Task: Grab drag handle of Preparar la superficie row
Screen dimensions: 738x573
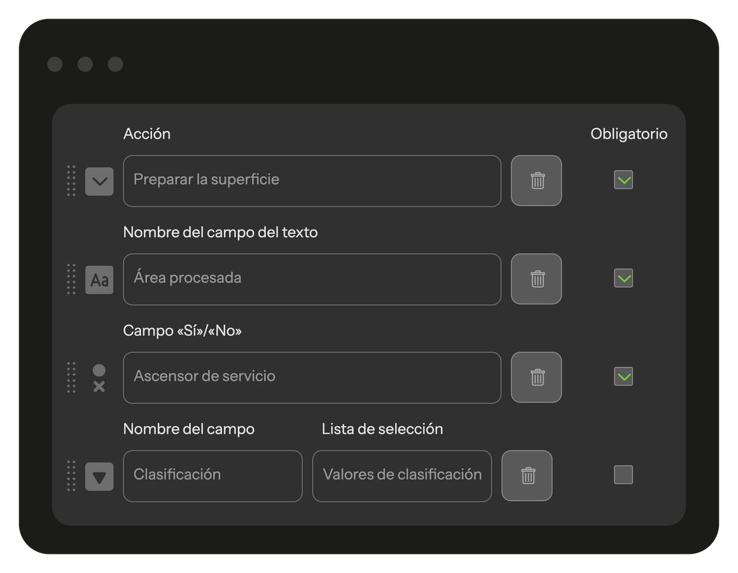Action: [x=71, y=181]
